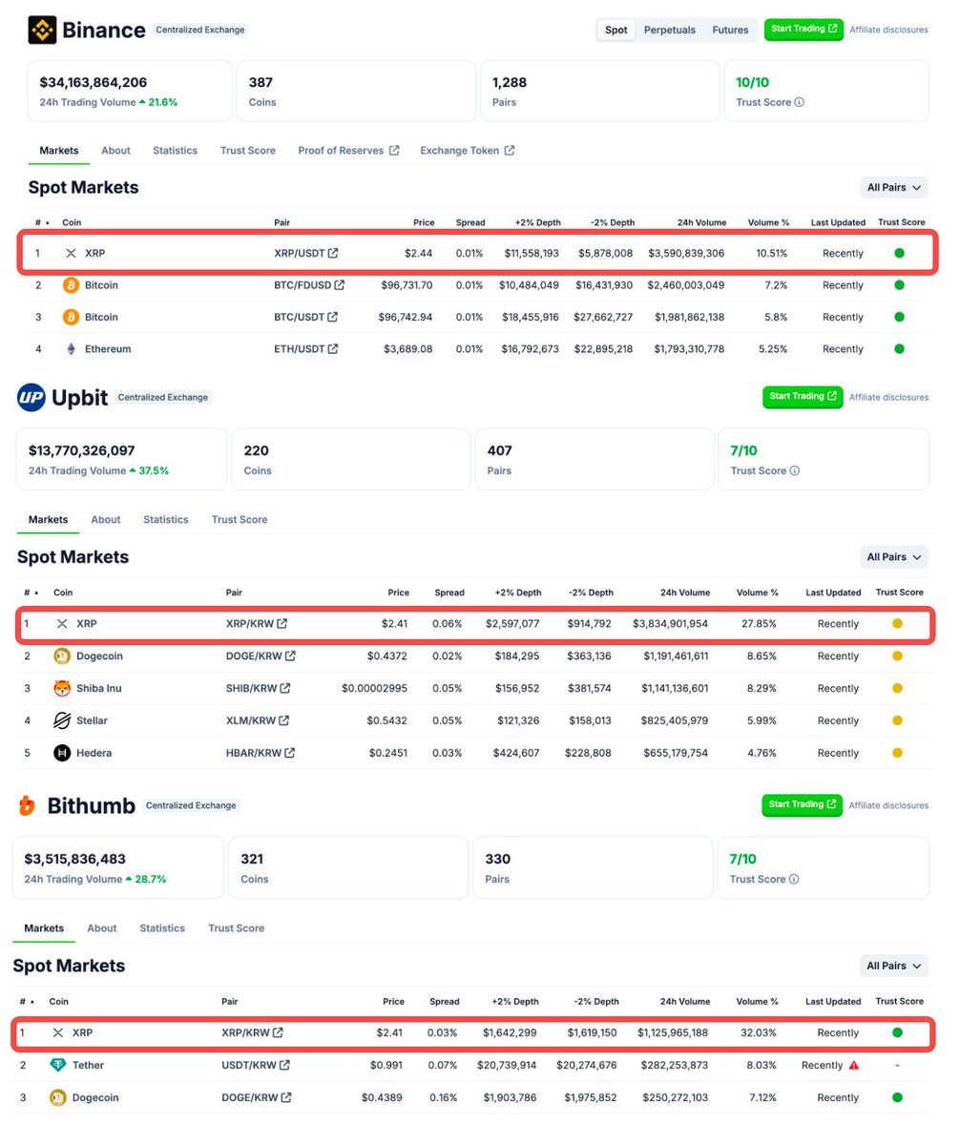Open the Trust Score tab on Binance

coord(248,151)
